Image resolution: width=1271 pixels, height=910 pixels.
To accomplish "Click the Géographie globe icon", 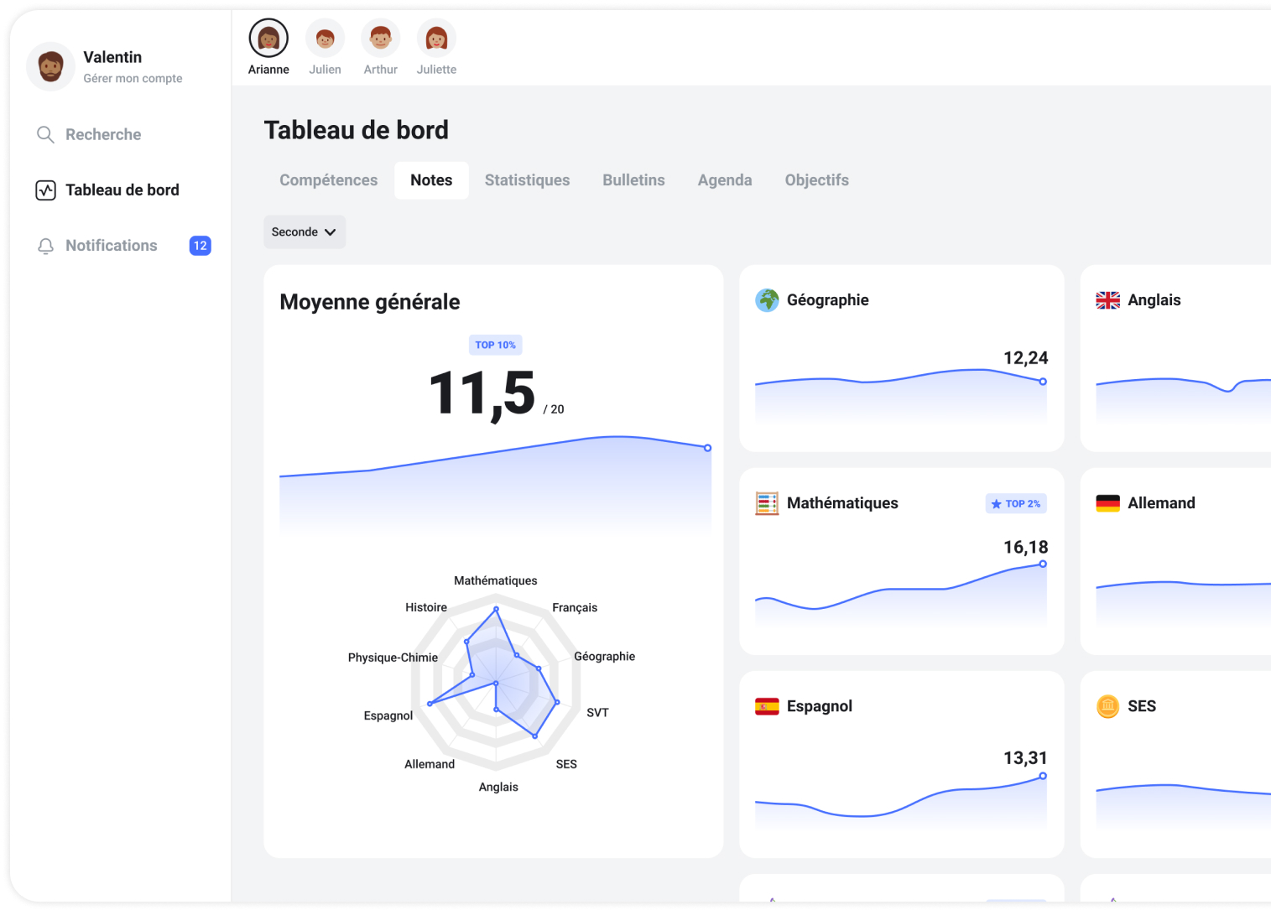I will [768, 299].
